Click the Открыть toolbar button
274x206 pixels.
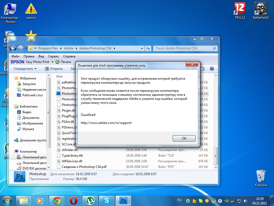pos(54,69)
